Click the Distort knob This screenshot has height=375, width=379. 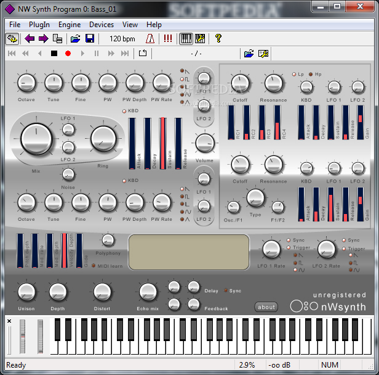coord(102,292)
